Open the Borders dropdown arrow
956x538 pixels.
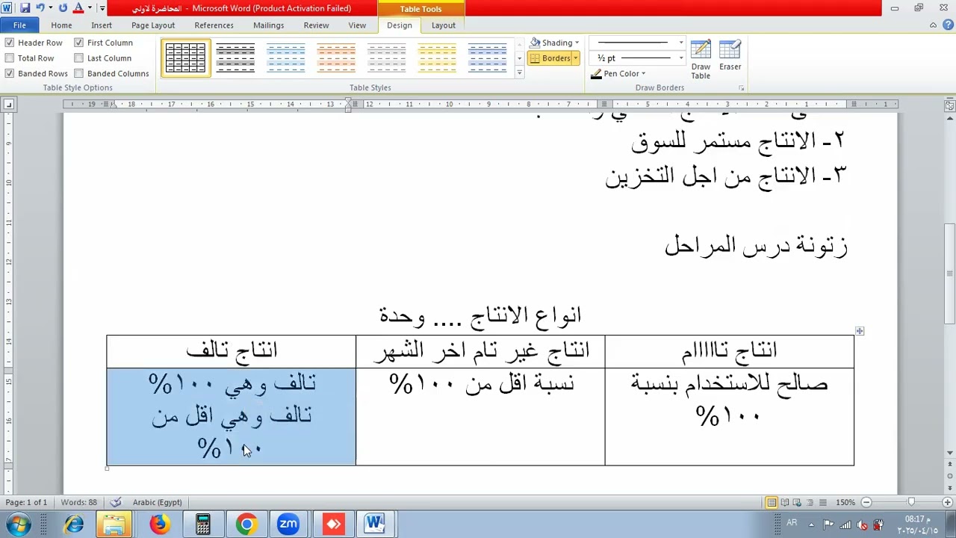point(576,58)
